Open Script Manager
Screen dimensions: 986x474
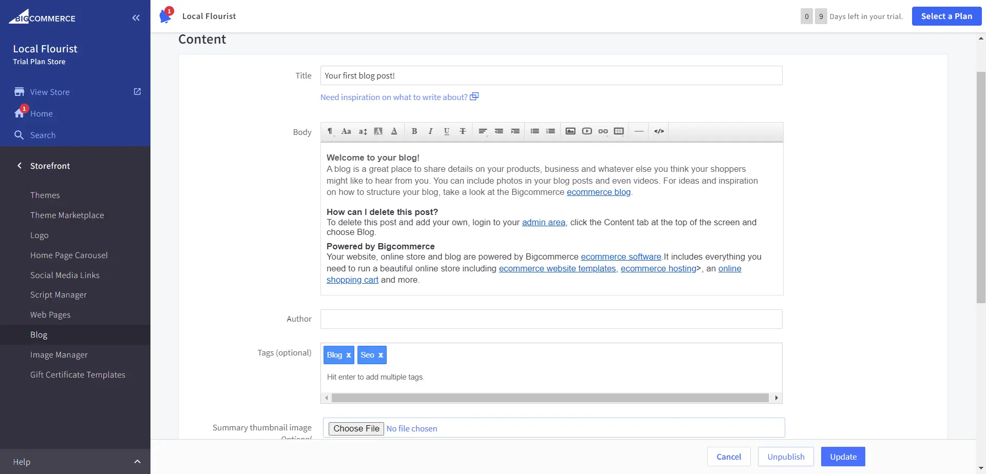59,295
